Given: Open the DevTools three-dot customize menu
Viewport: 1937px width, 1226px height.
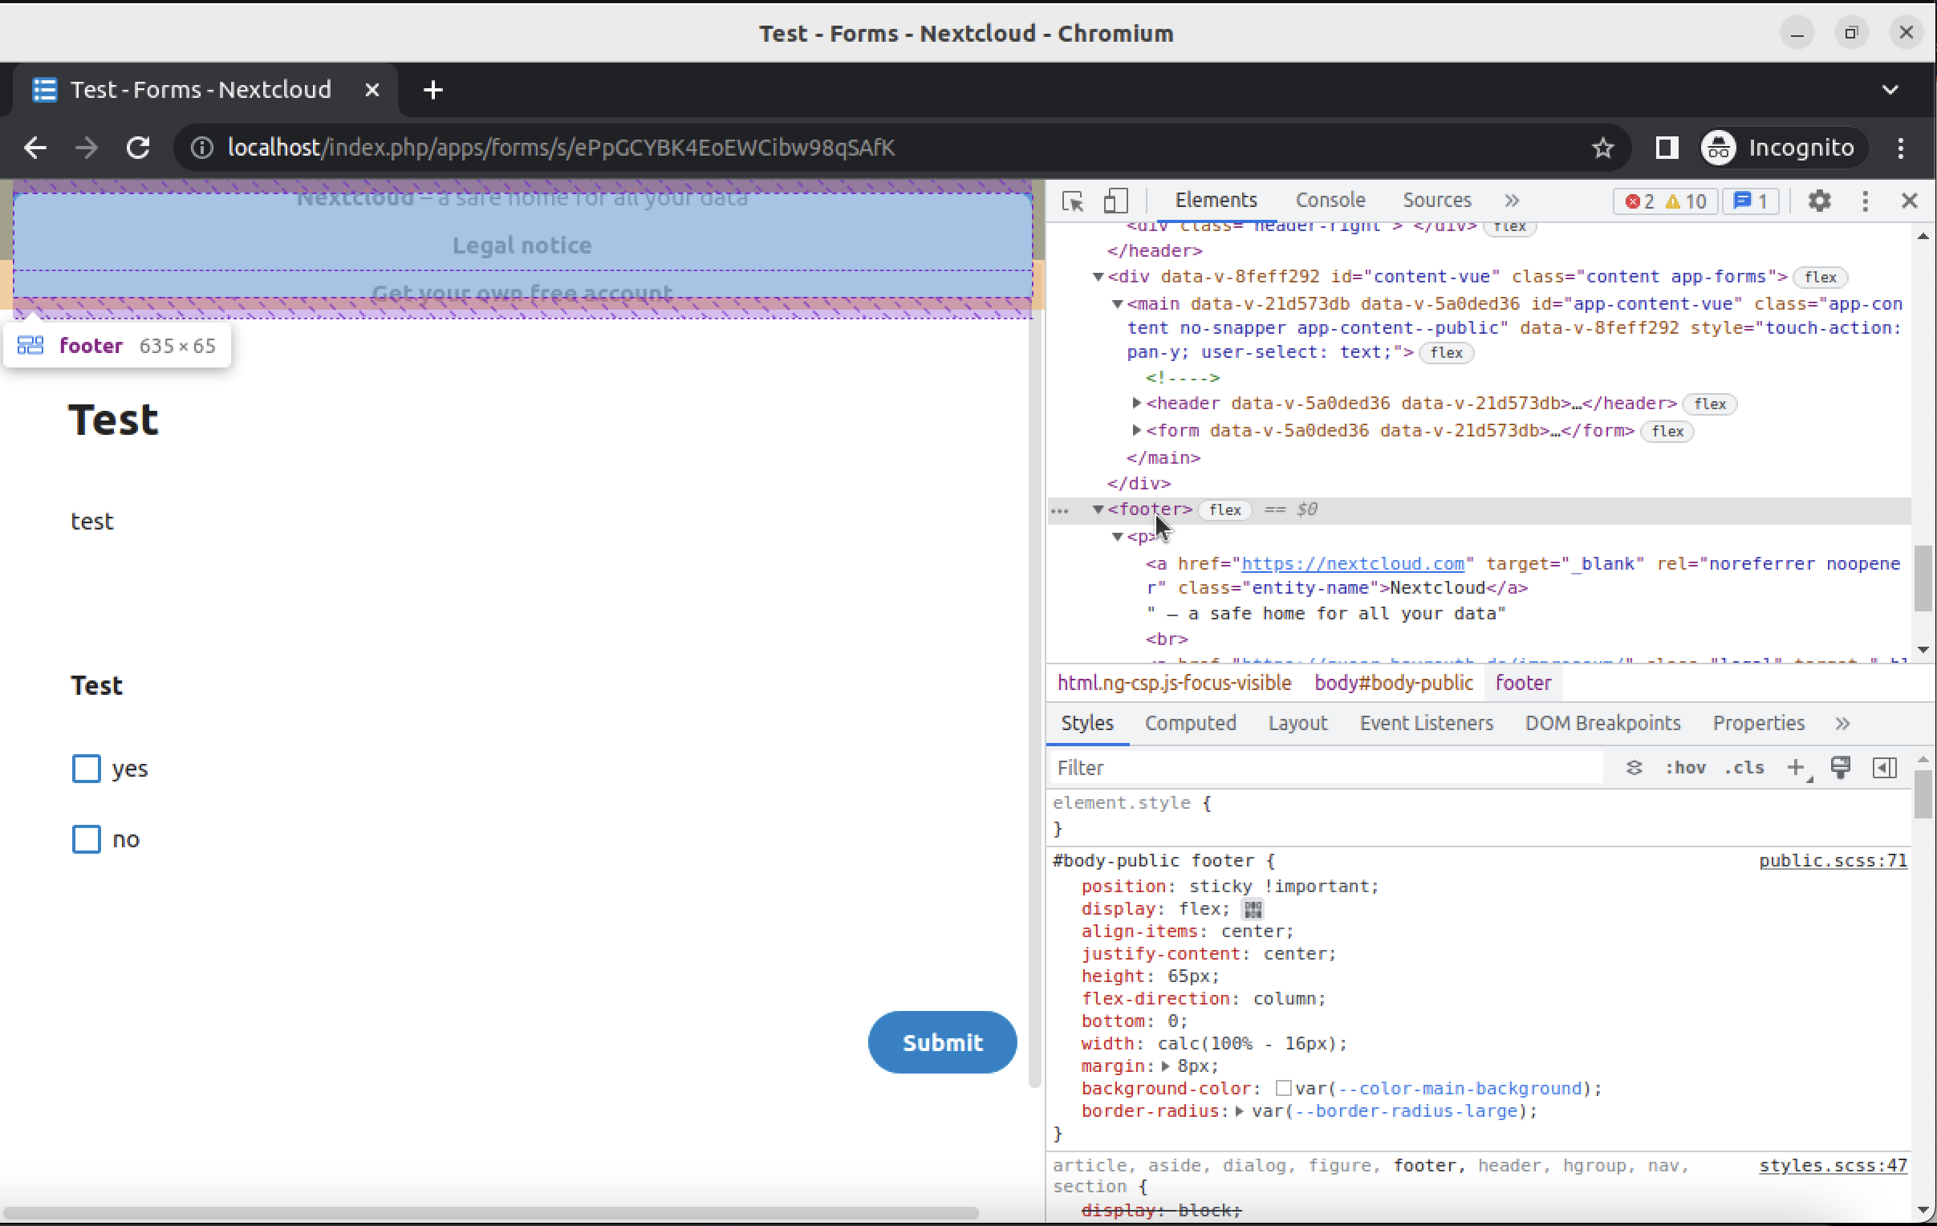Looking at the screenshot, I should (x=1865, y=201).
